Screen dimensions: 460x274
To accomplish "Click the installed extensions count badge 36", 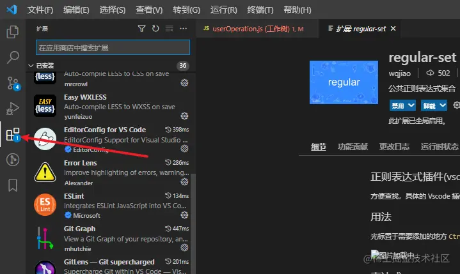I will 183,66.
